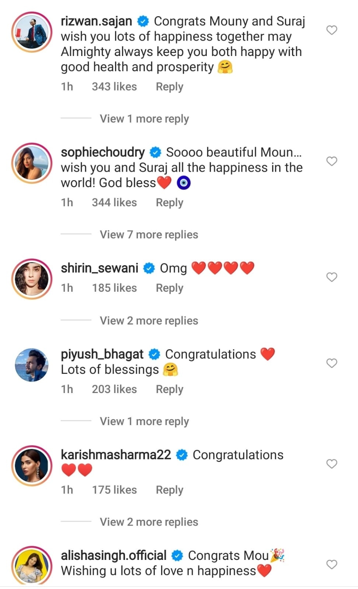The height and width of the screenshot is (589, 358).
Task: Tap shirin_sewani's profile photo
Action: (x=32, y=278)
